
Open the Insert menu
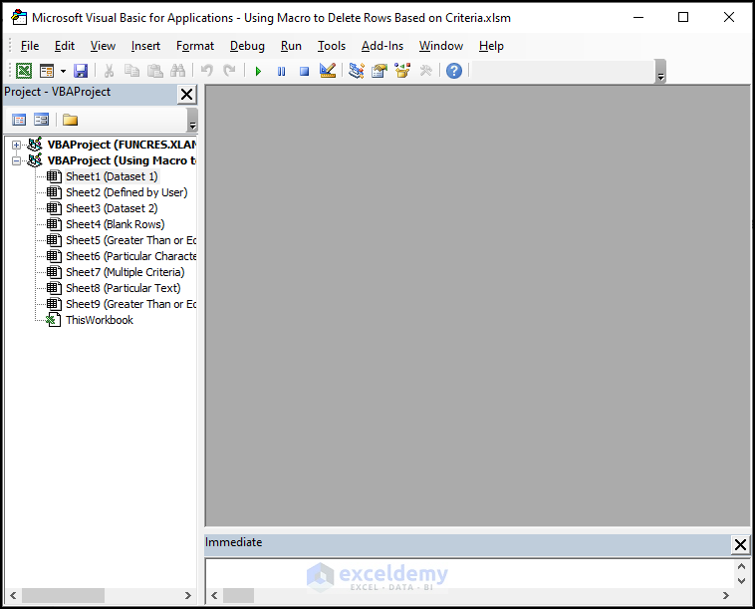pos(145,46)
